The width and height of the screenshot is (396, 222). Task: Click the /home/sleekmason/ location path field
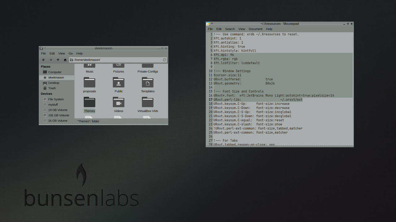[118, 60]
